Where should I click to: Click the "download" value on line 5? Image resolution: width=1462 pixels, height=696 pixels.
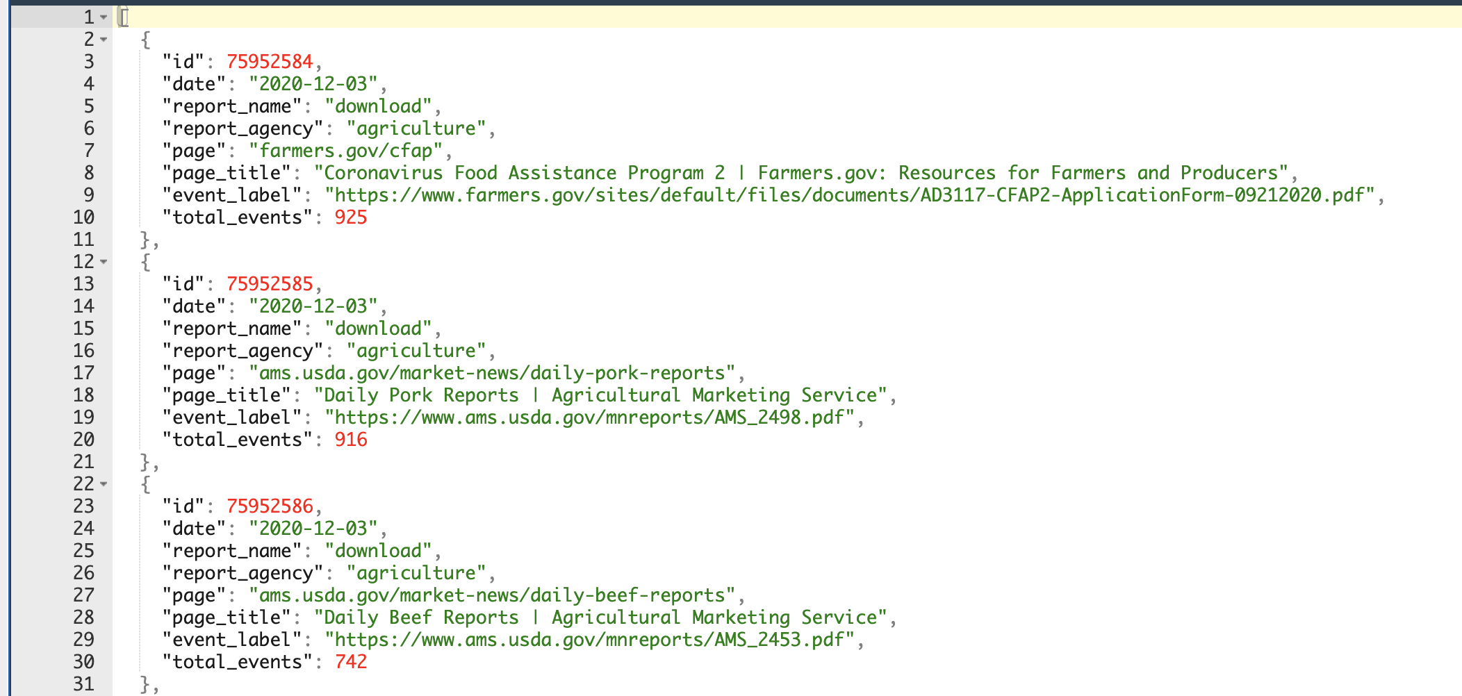pos(378,106)
